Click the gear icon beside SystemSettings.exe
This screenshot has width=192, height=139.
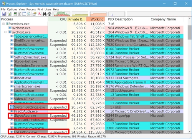click(12, 107)
